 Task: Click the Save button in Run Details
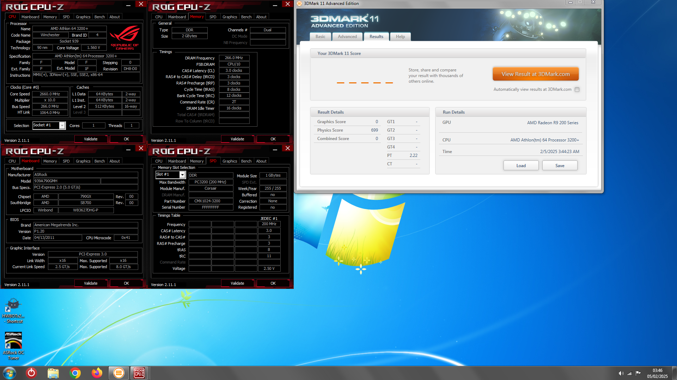(560, 166)
